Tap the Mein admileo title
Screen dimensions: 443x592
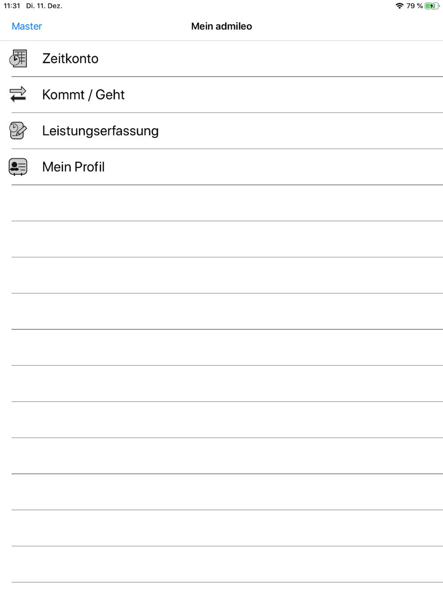tap(221, 26)
